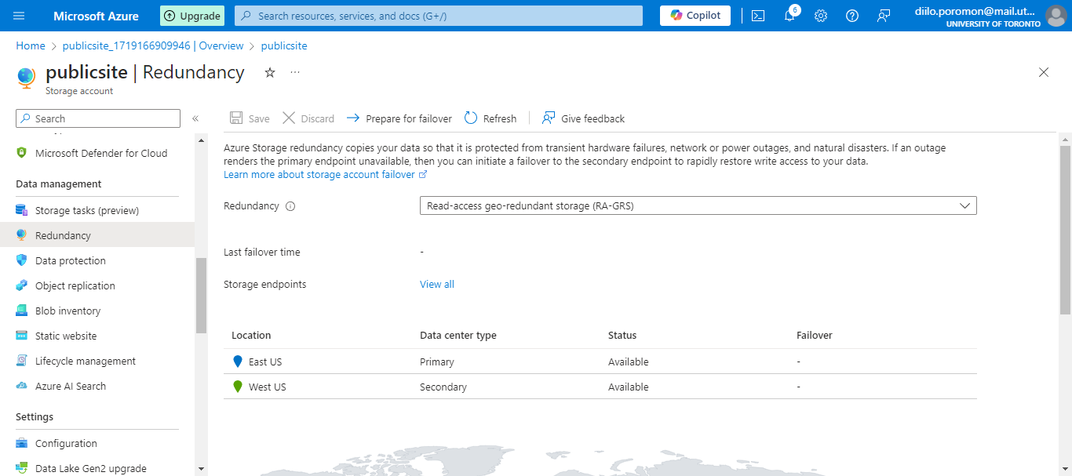Click the help question mark icon
The height and width of the screenshot is (476, 1072).
tap(852, 16)
